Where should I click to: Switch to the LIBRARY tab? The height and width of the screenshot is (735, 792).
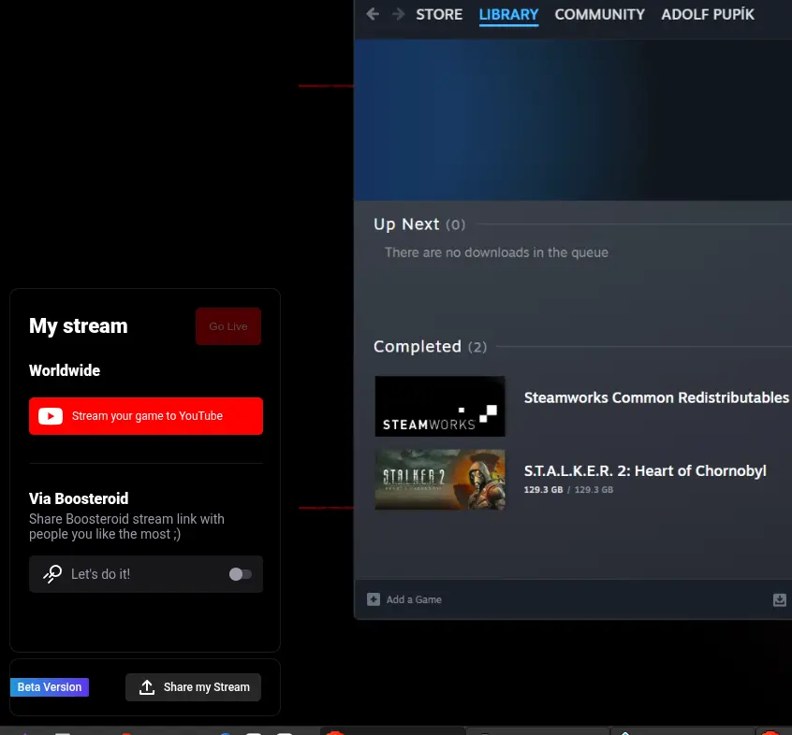(508, 15)
